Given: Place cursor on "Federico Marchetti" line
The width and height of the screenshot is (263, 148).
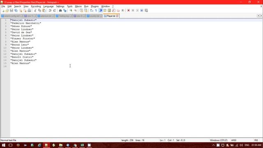Looking at the screenshot, I should [x=25, y=23].
